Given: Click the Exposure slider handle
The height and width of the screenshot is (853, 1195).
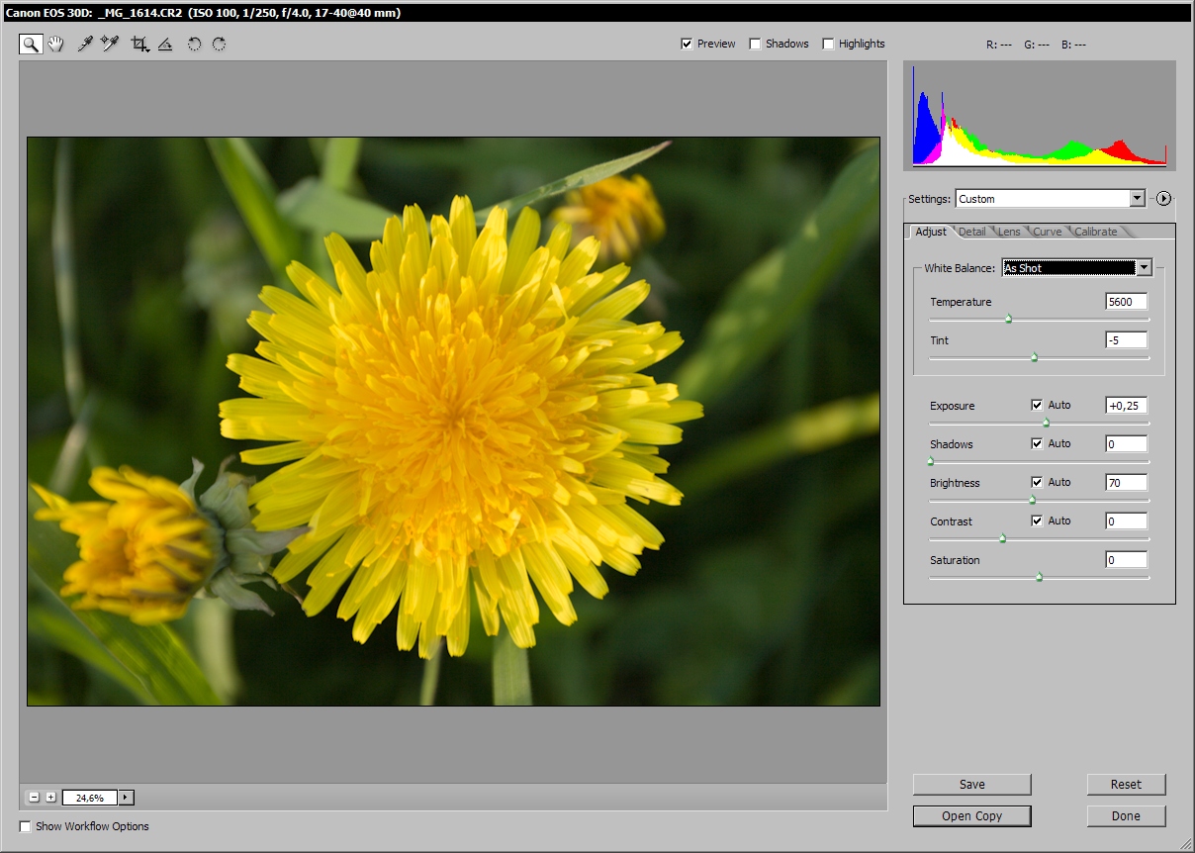Looking at the screenshot, I should coord(1047,423).
